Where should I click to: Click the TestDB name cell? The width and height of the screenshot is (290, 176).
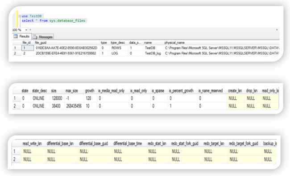click(150, 48)
